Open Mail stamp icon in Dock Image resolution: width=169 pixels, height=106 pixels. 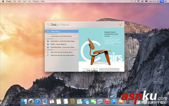[x=45, y=101]
